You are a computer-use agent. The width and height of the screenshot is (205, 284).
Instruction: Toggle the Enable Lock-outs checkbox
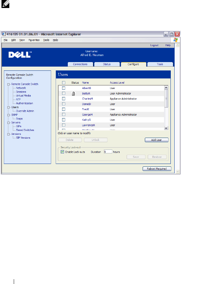62,152
